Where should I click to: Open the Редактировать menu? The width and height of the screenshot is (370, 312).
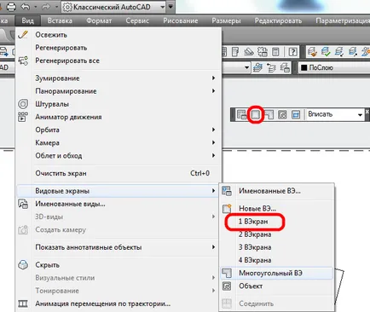tap(278, 20)
